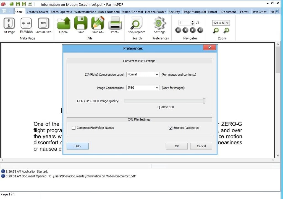
Task: Open the Document tab
Action: [229, 12]
